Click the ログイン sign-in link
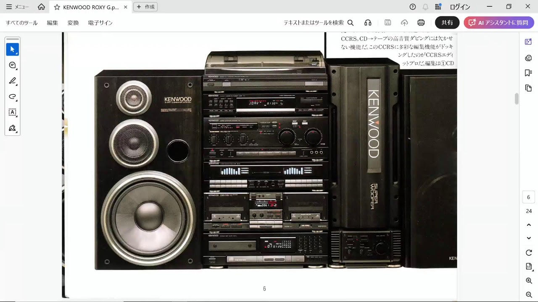Viewport: 538px width, 302px height. (460, 7)
